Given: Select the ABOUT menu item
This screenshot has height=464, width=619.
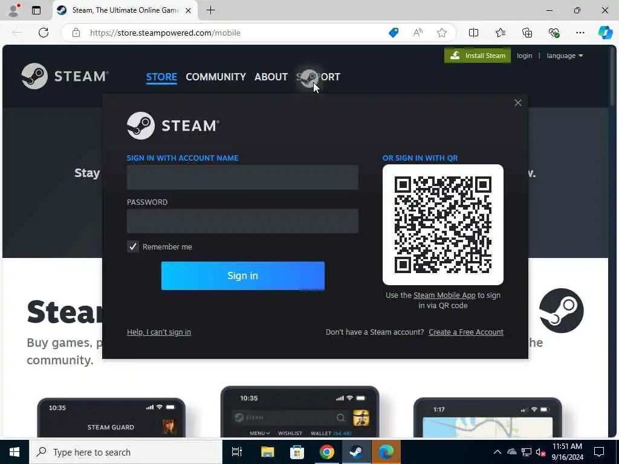Looking at the screenshot, I should coord(271,77).
